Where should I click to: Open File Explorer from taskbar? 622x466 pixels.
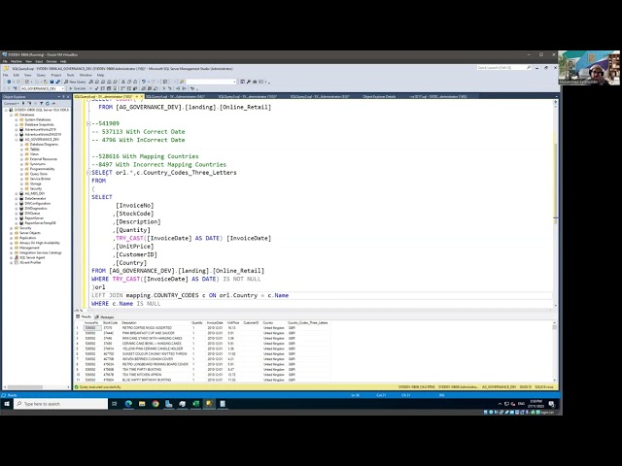(x=142, y=404)
